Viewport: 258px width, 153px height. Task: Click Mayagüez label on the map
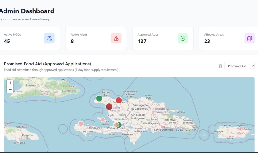[x=219, y=131]
